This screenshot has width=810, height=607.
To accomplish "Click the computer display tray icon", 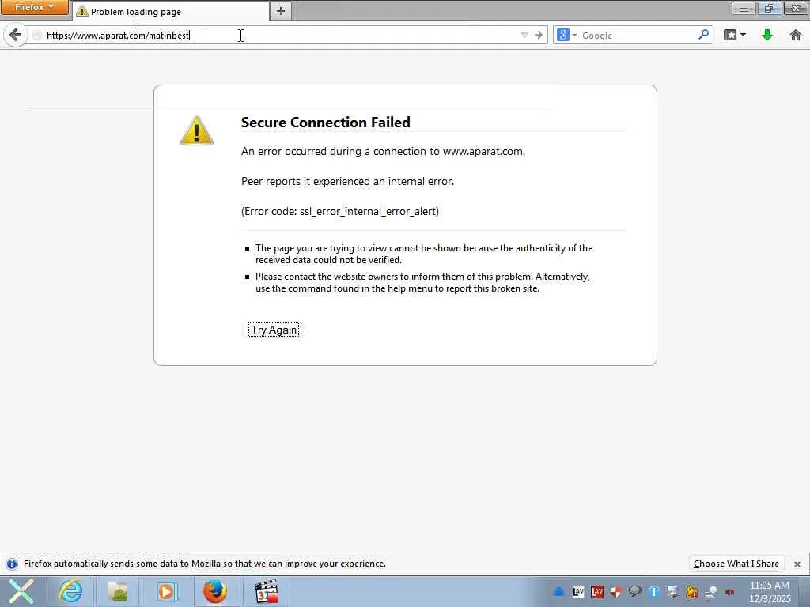I will 672,591.
